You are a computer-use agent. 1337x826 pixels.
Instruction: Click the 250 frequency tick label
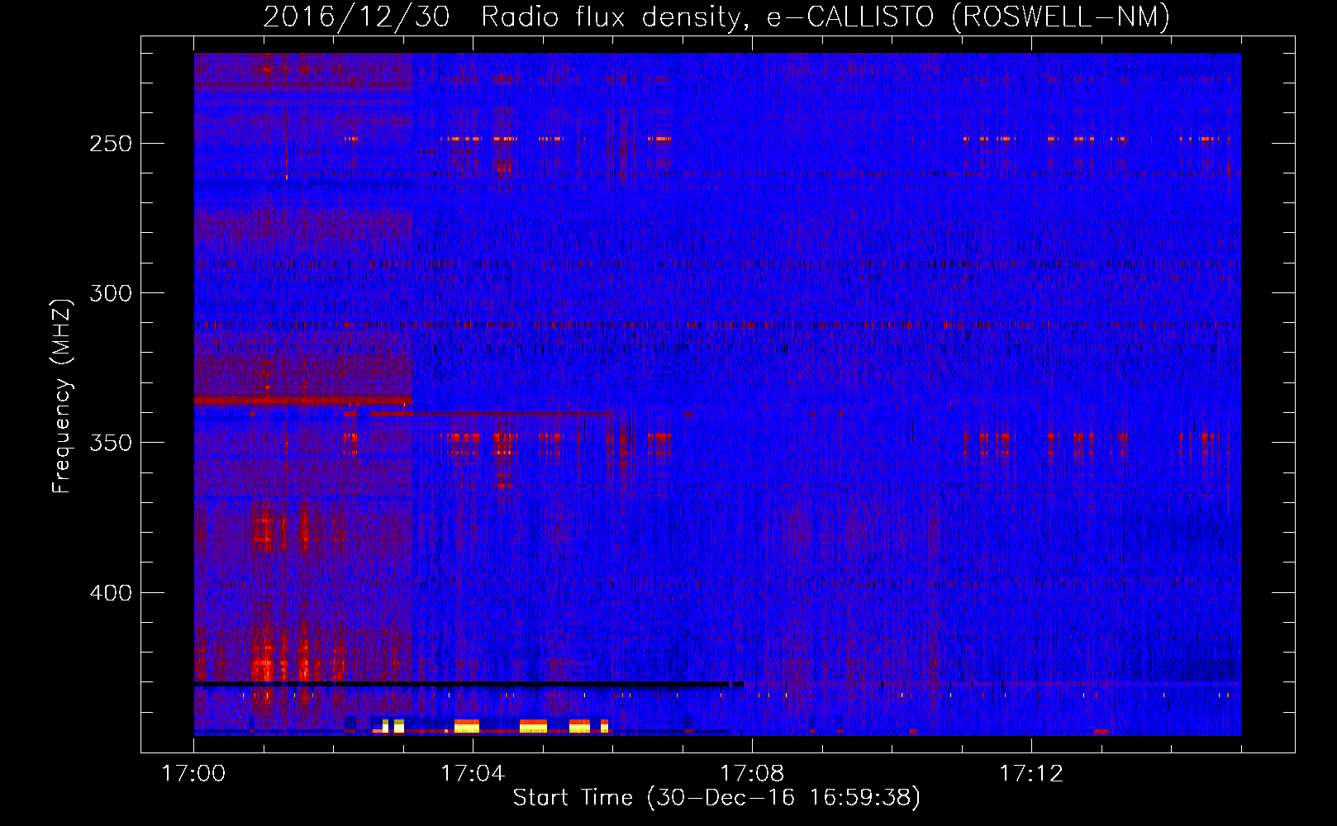click(x=111, y=144)
